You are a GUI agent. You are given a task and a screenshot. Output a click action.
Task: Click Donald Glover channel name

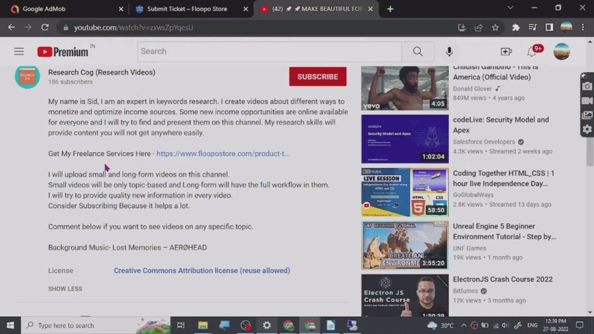tap(472, 89)
